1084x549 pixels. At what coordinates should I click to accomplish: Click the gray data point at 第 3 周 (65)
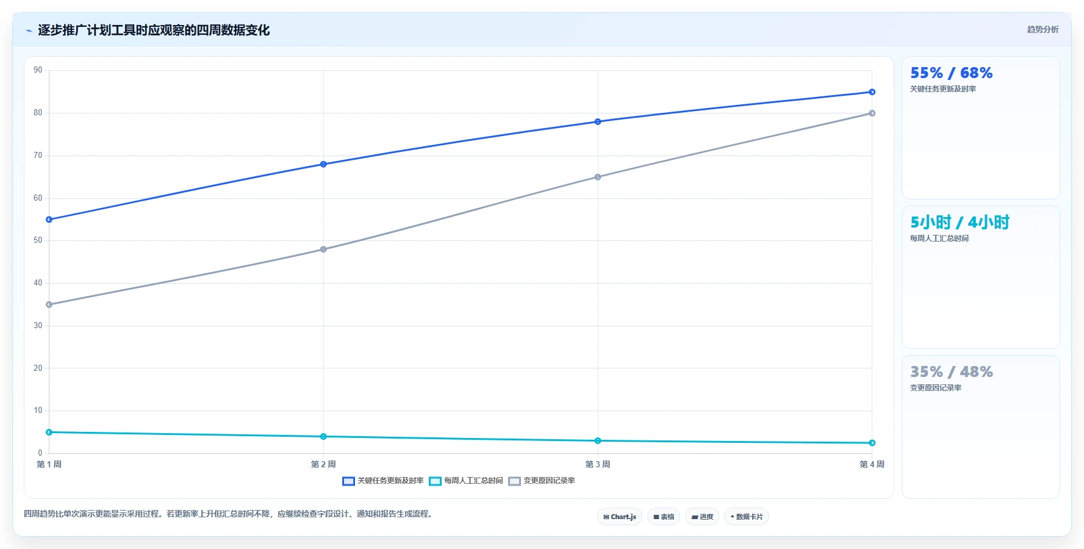pyautogui.click(x=598, y=177)
